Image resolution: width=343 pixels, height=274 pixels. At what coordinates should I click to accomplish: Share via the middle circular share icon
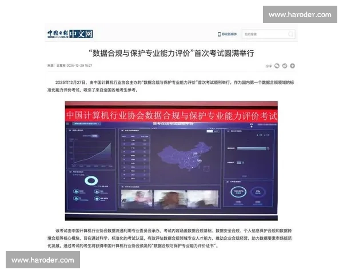[285, 66]
